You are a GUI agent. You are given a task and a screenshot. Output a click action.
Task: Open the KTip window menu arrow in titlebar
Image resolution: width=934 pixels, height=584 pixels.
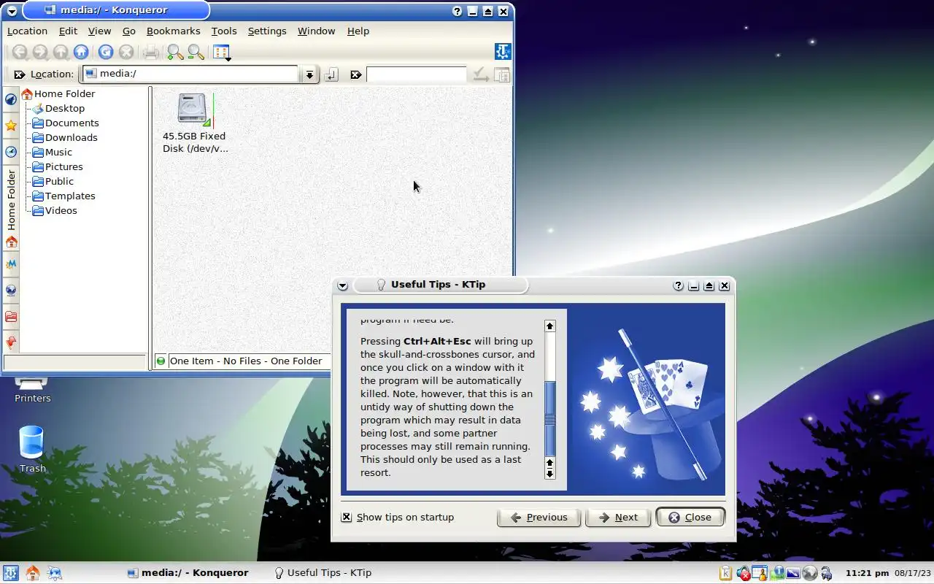342,285
